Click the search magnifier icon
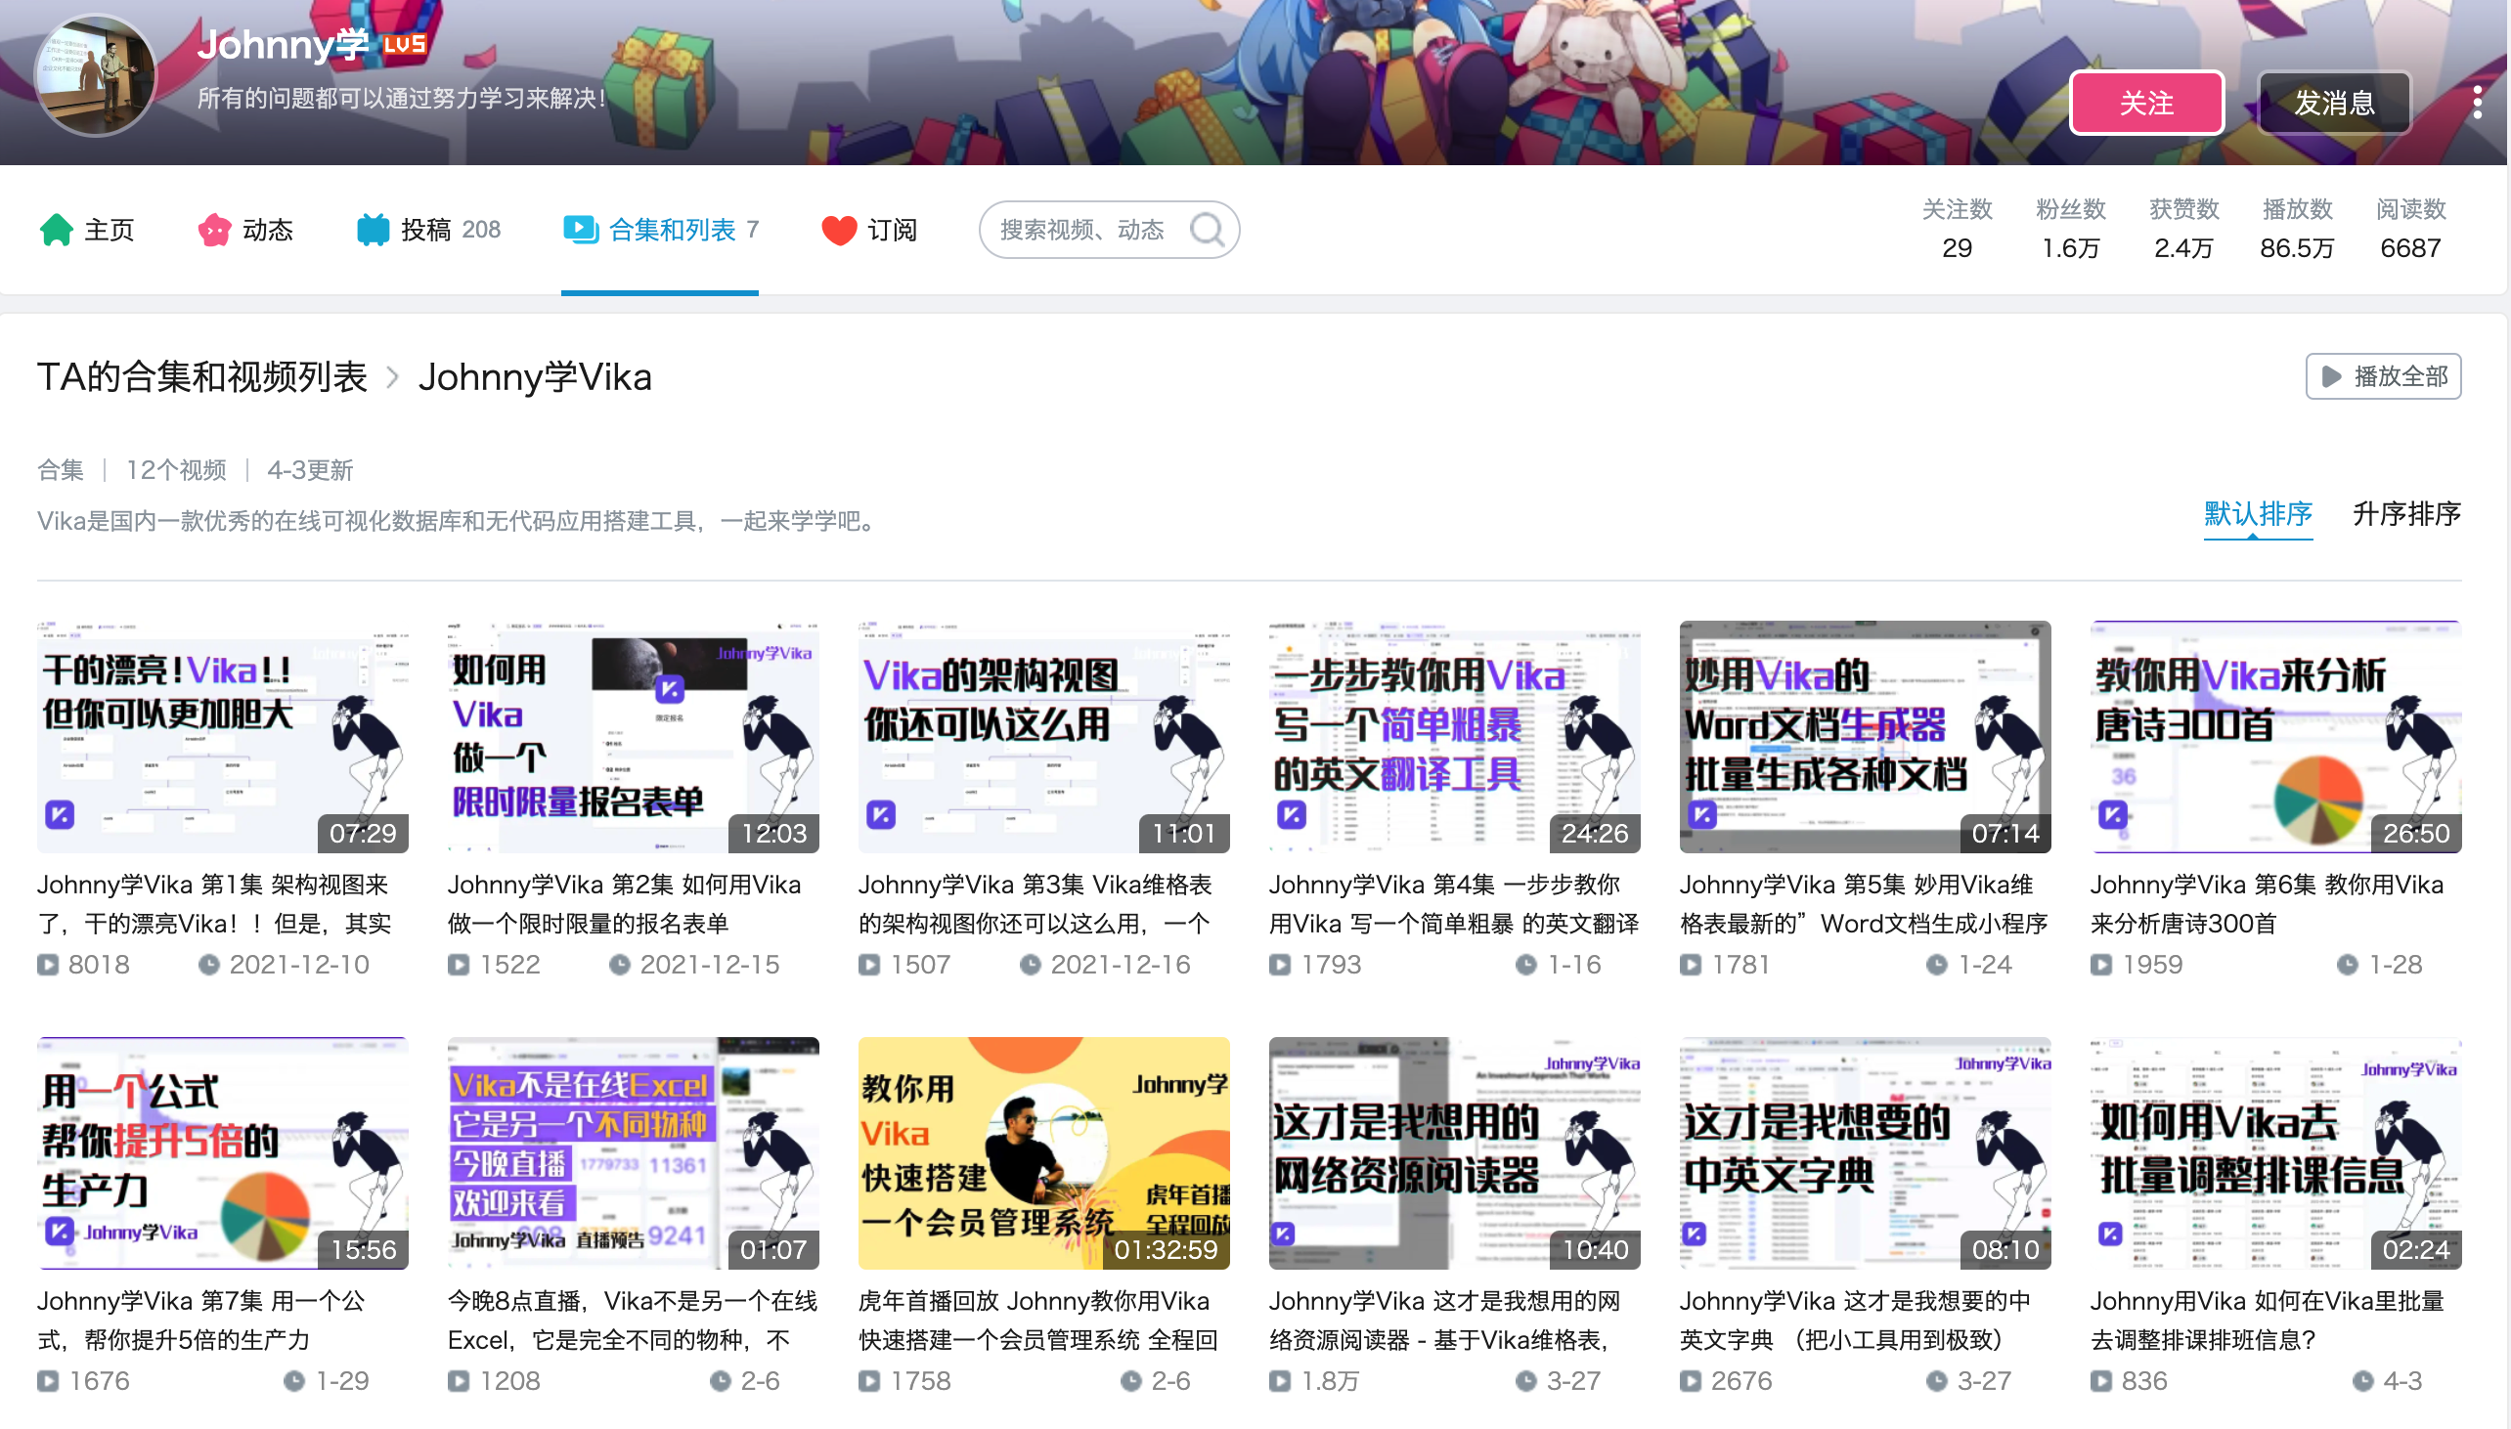 tap(1207, 230)
